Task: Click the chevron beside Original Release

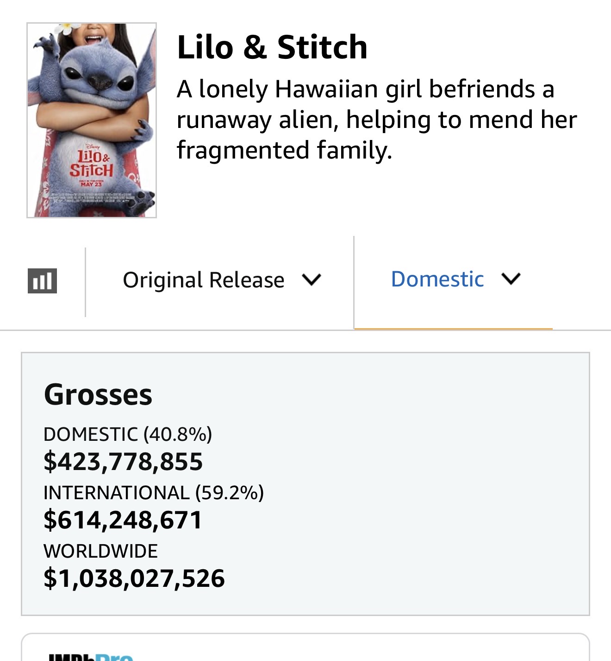Action: [x=311, y=280]
